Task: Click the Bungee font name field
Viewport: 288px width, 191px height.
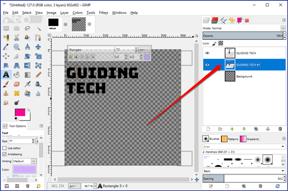Action: tap(91, 50)
